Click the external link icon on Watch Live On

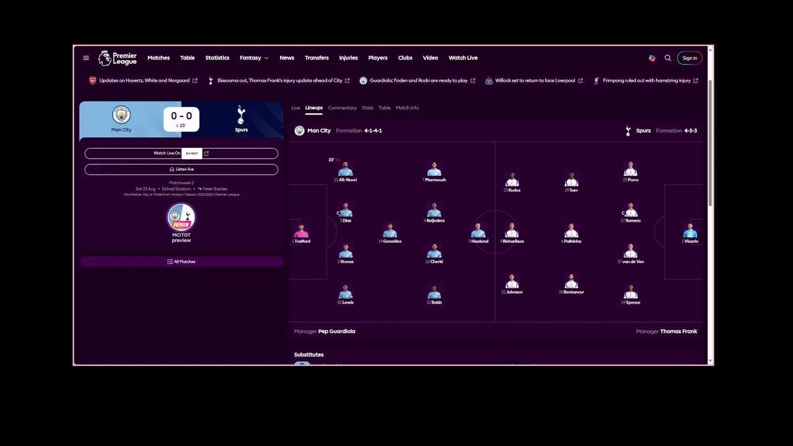206,153
